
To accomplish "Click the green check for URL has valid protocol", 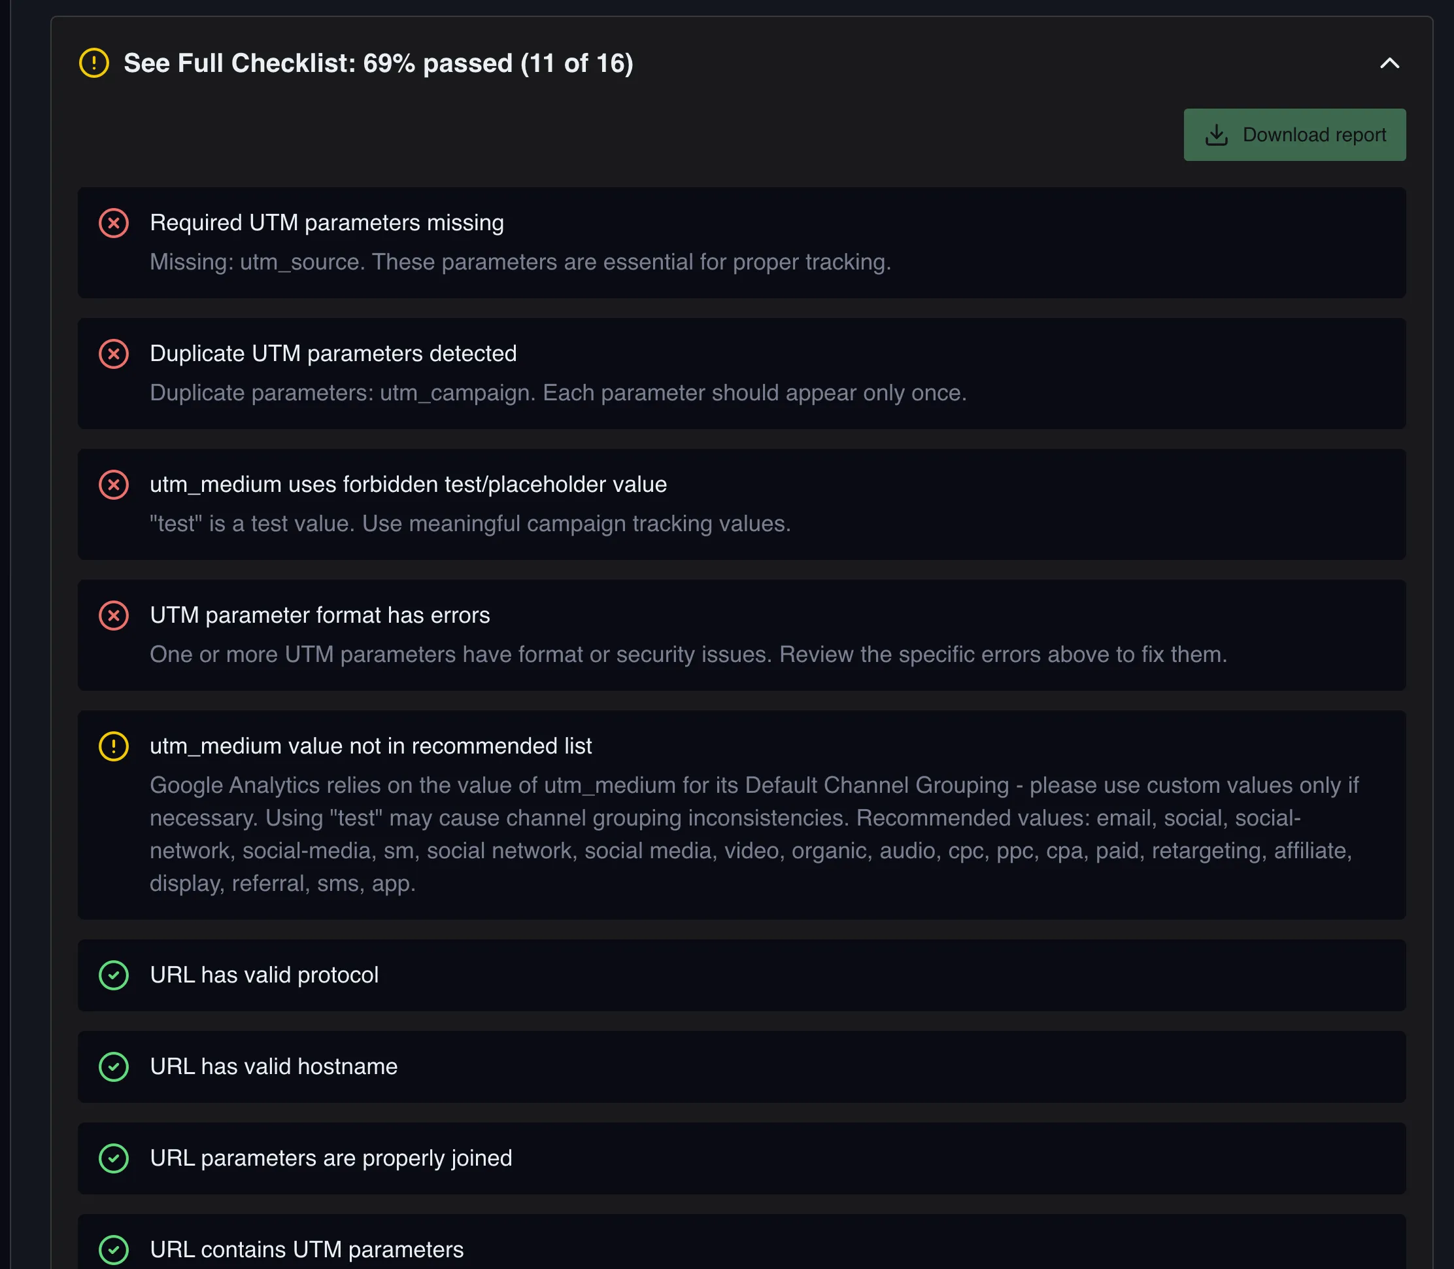I will pyautogui.click(x=113, y=975).
